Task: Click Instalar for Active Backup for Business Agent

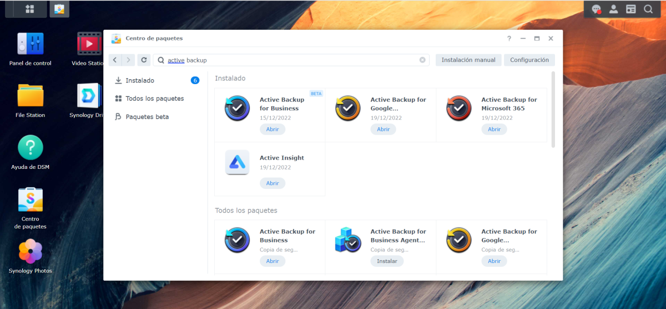Action: click(x=387, y=261)
